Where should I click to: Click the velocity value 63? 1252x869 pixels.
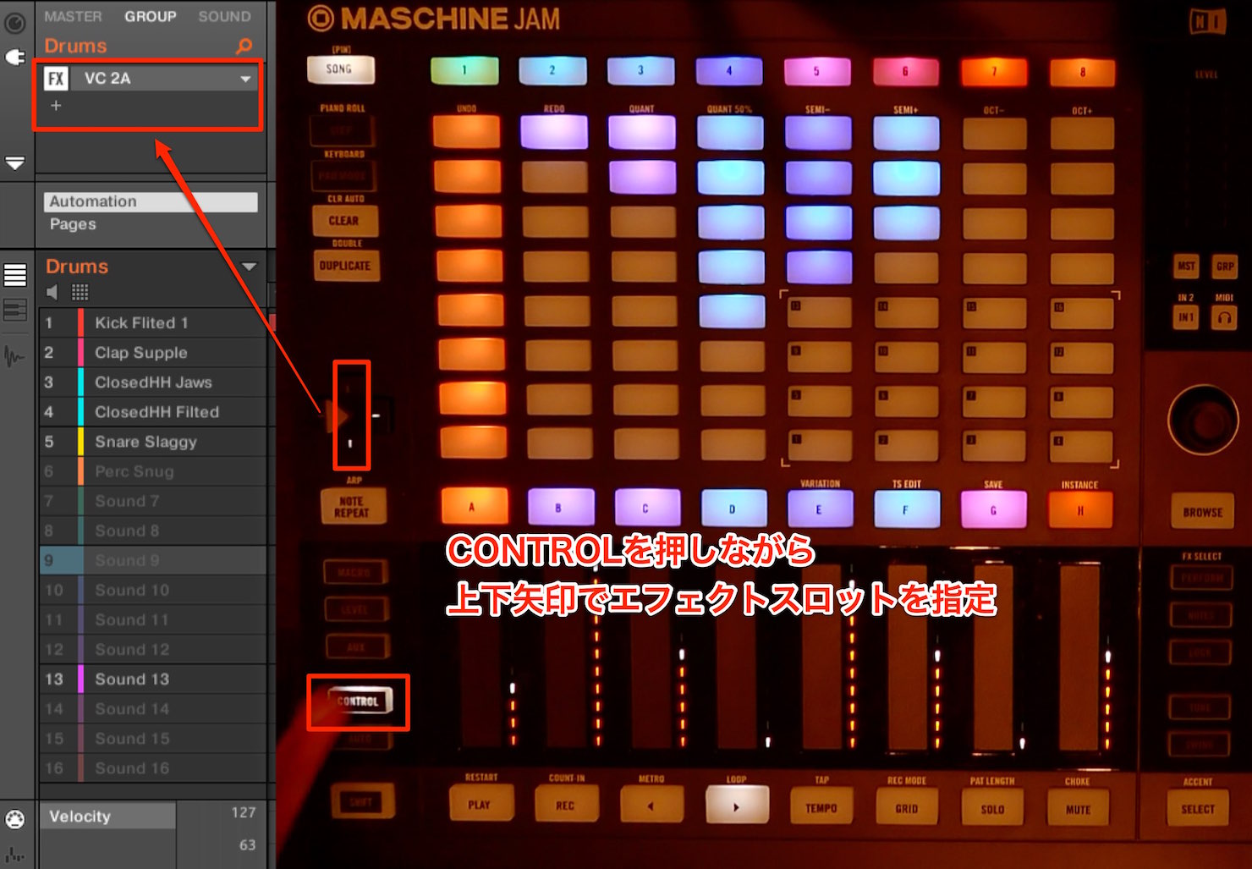pos(247,844)
